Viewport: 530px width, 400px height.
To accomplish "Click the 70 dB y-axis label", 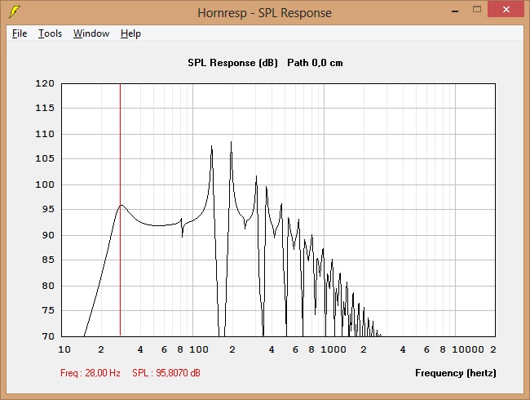I will pos(48,336).
